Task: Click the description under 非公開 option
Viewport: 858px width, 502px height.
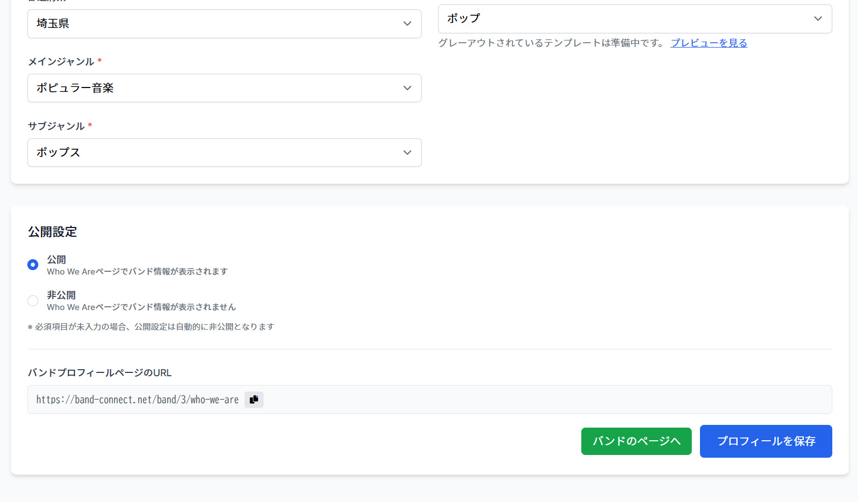Action: click(141, 307)
